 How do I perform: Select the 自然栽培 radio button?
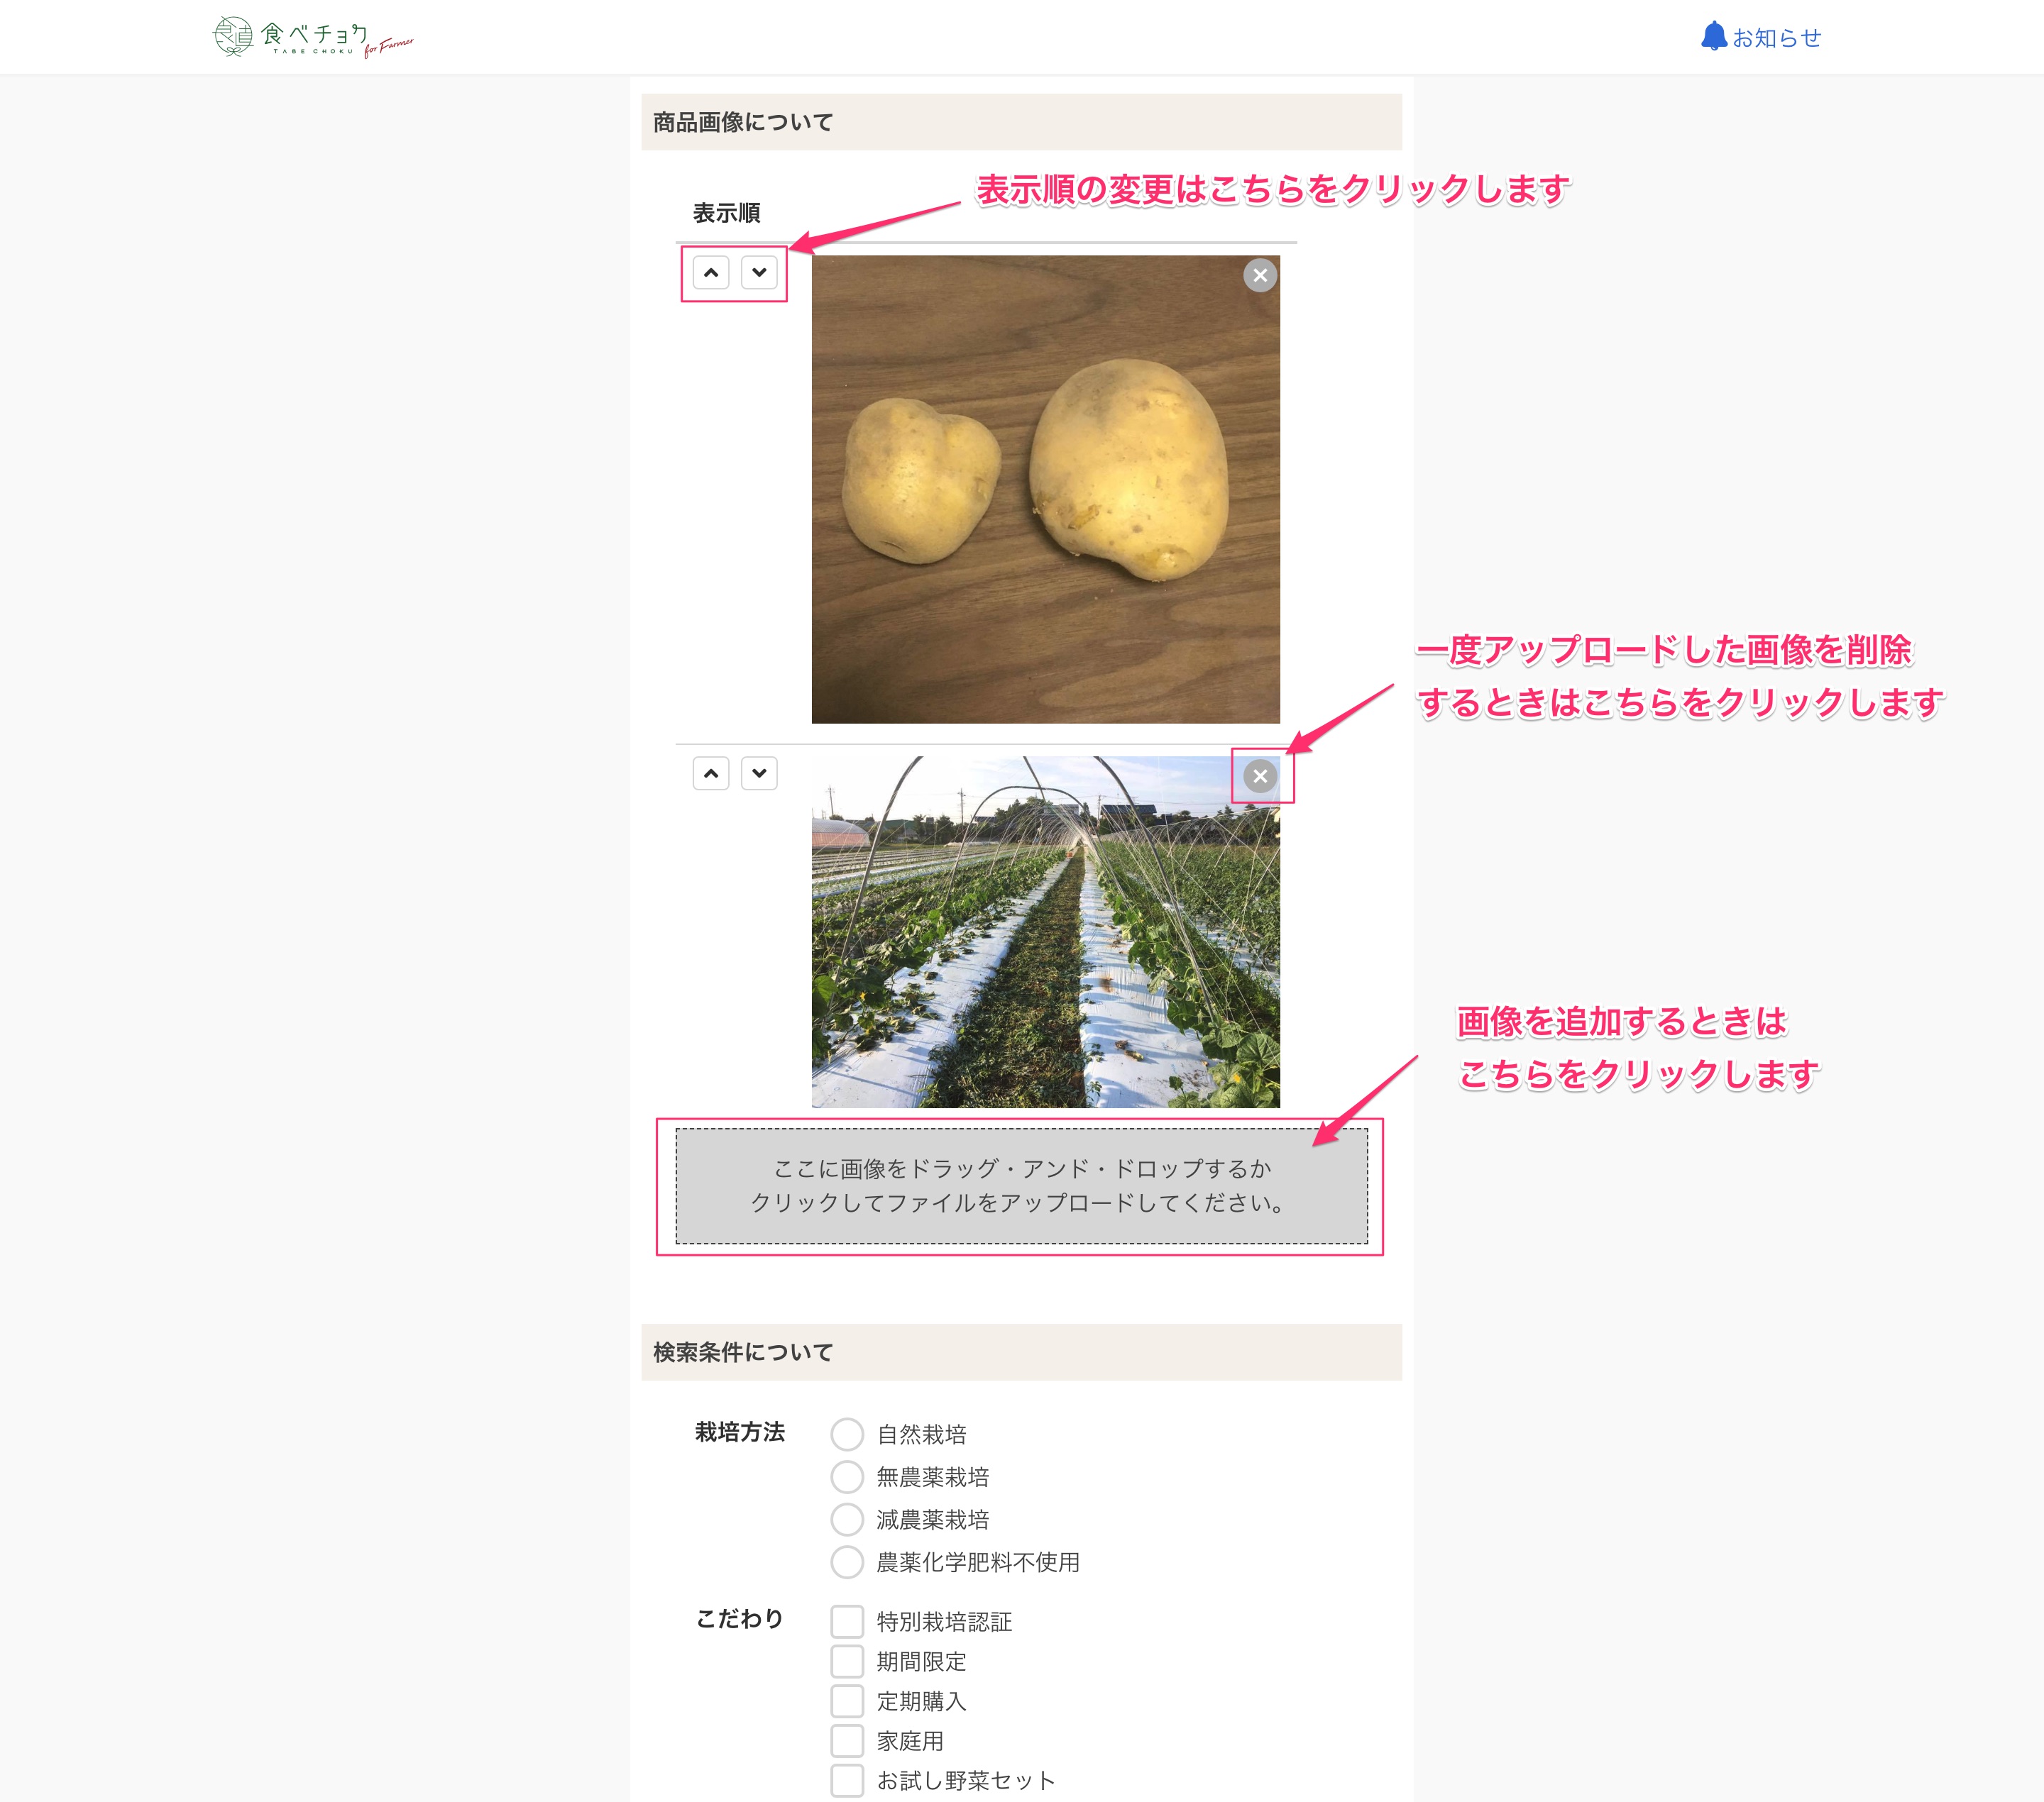(847, 1435)
